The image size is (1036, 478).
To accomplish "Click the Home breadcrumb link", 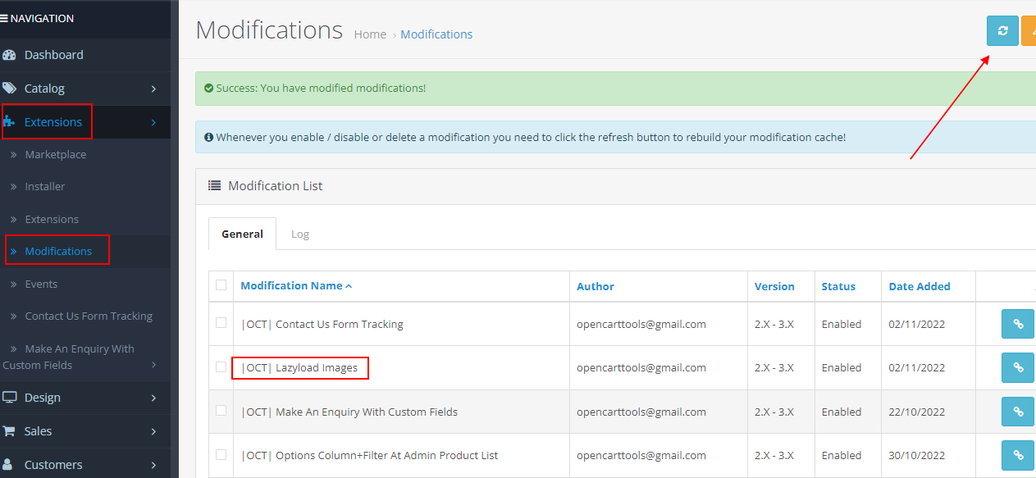I will coord(370,34).
